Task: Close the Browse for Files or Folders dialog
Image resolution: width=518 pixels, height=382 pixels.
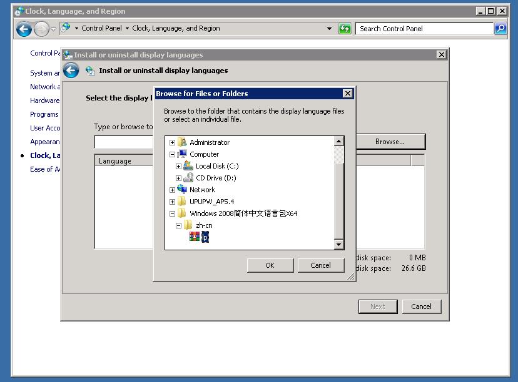Action: pos(348,94)
